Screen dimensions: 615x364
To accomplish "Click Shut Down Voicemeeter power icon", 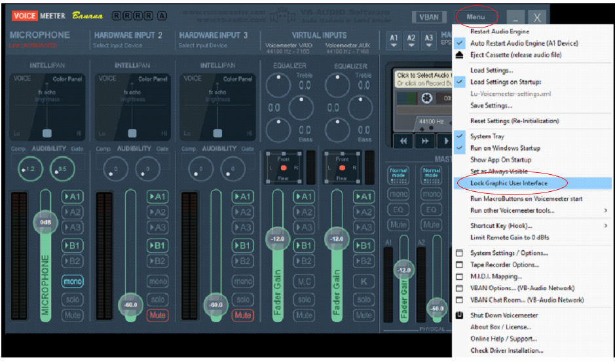I will coord(460,315).
